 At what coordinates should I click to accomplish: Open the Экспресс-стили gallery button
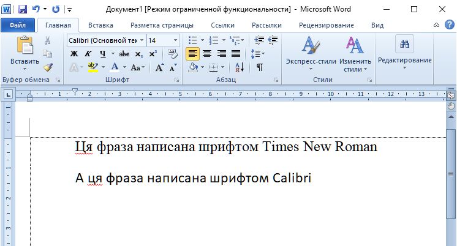click(x=310, y=53)
